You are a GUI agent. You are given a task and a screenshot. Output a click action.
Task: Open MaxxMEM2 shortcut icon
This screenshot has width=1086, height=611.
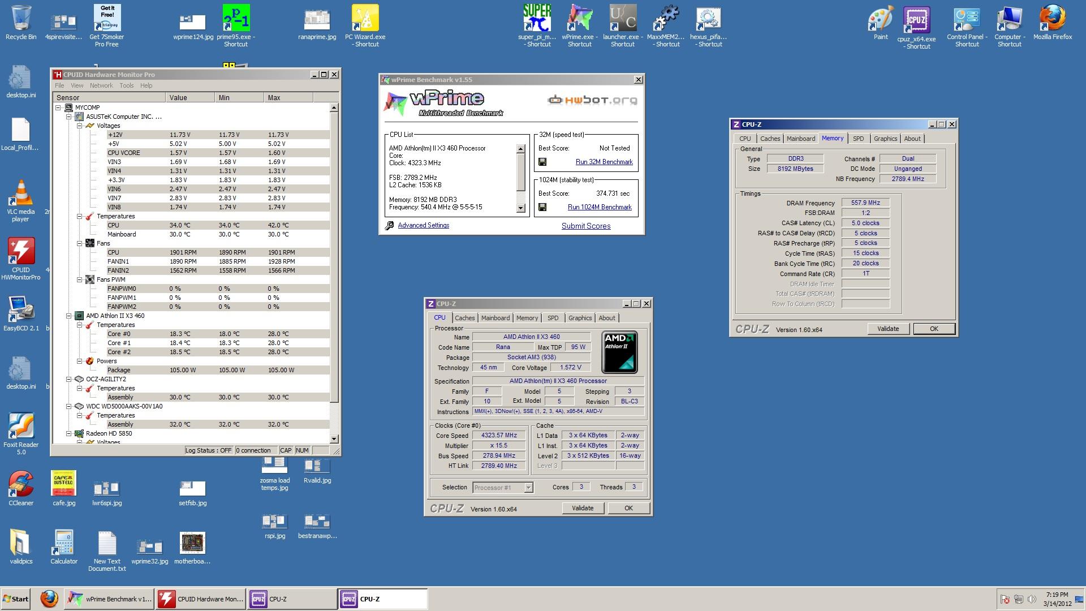click(x=666, y=25)
